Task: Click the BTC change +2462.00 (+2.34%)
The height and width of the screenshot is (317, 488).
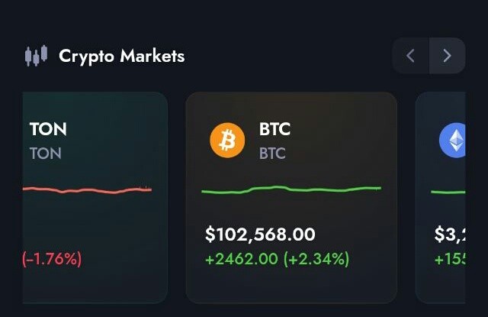Action: coord(278,259)
